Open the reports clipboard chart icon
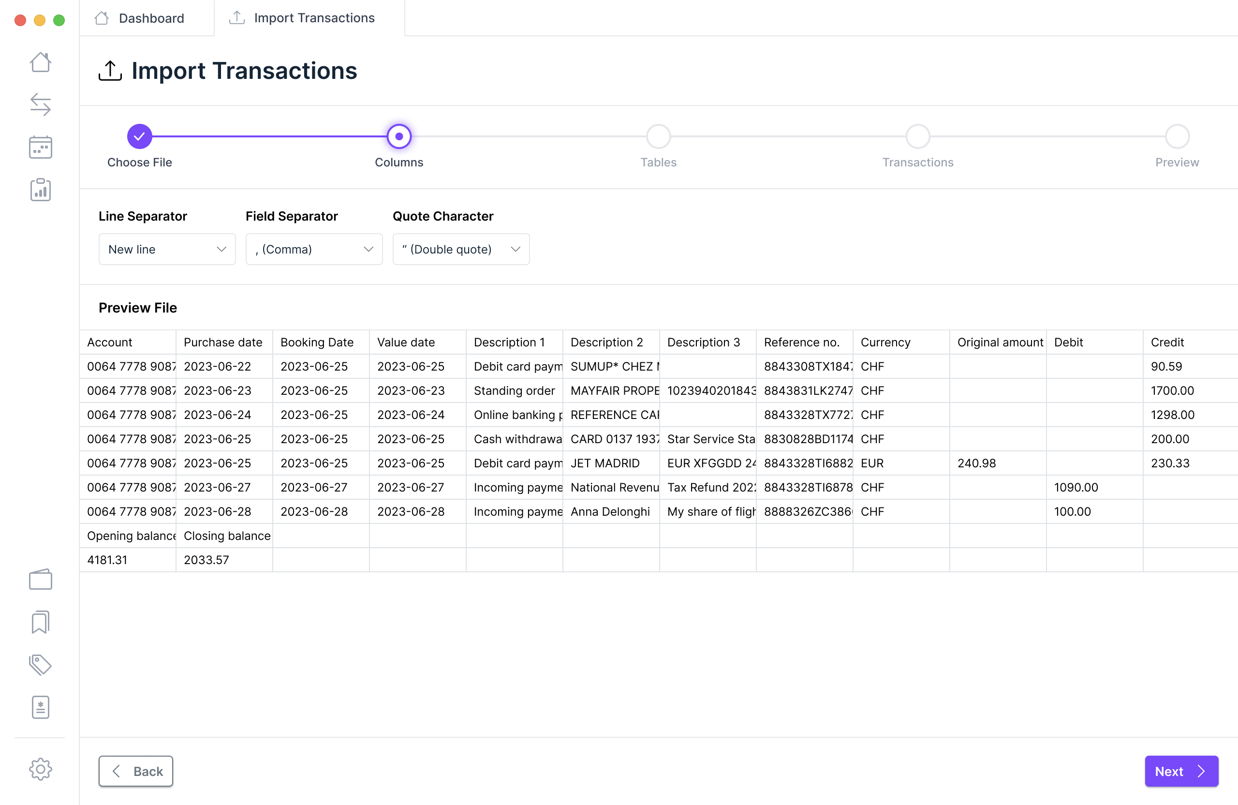Viewport: 1238px width, 805px height. [x=40, y=190]
